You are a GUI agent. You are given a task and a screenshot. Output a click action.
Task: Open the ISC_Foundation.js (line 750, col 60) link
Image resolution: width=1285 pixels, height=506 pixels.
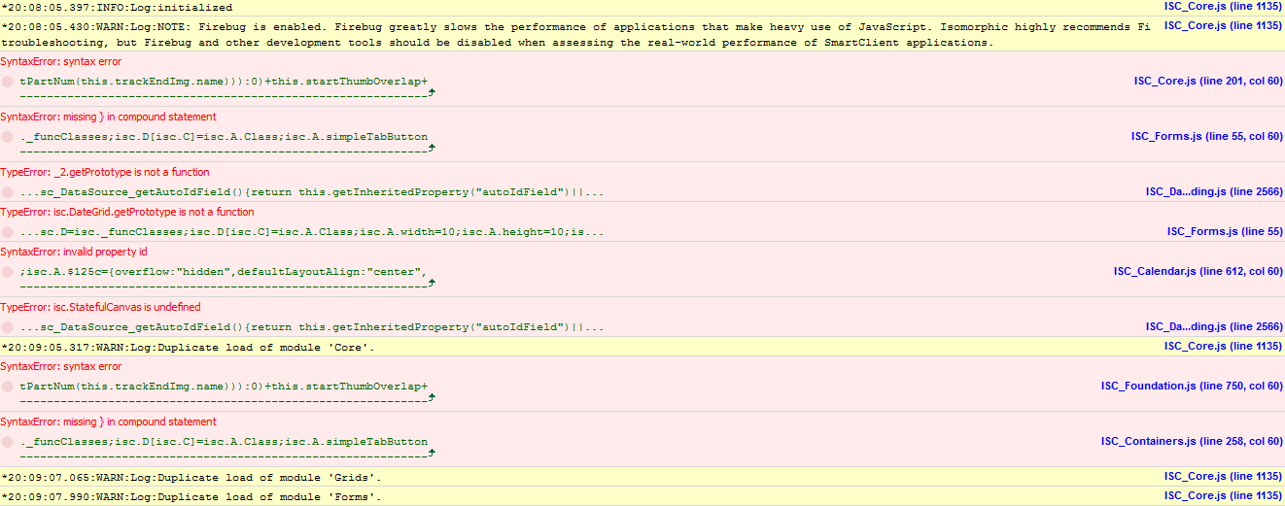pyautogui.click(x=1192, y=386)
